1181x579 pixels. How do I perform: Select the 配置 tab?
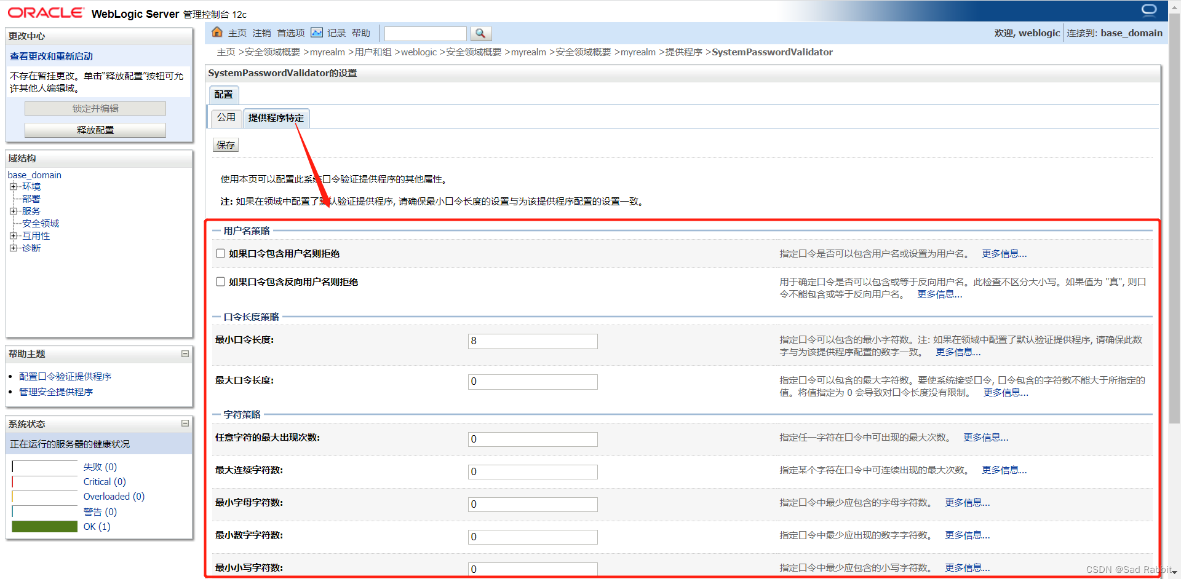pyautogui.click(x=223, y=95)
